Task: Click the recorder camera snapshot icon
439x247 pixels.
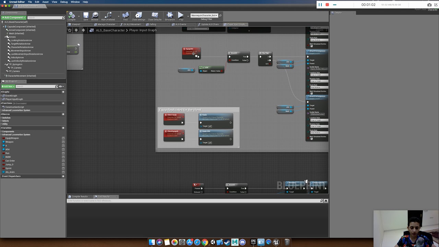Action: (x=429, y=5)
